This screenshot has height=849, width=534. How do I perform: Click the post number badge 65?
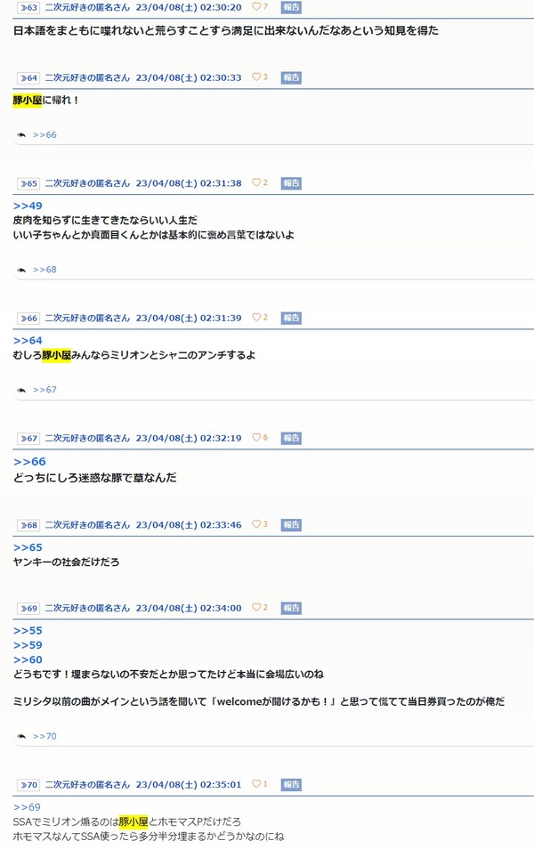(x=28, y=183)
